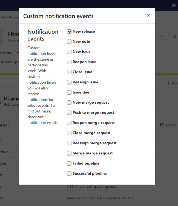Screen dimensions: 178x206
Task: Tick the Successful pipeline checkbox
Action: [69, 174]
